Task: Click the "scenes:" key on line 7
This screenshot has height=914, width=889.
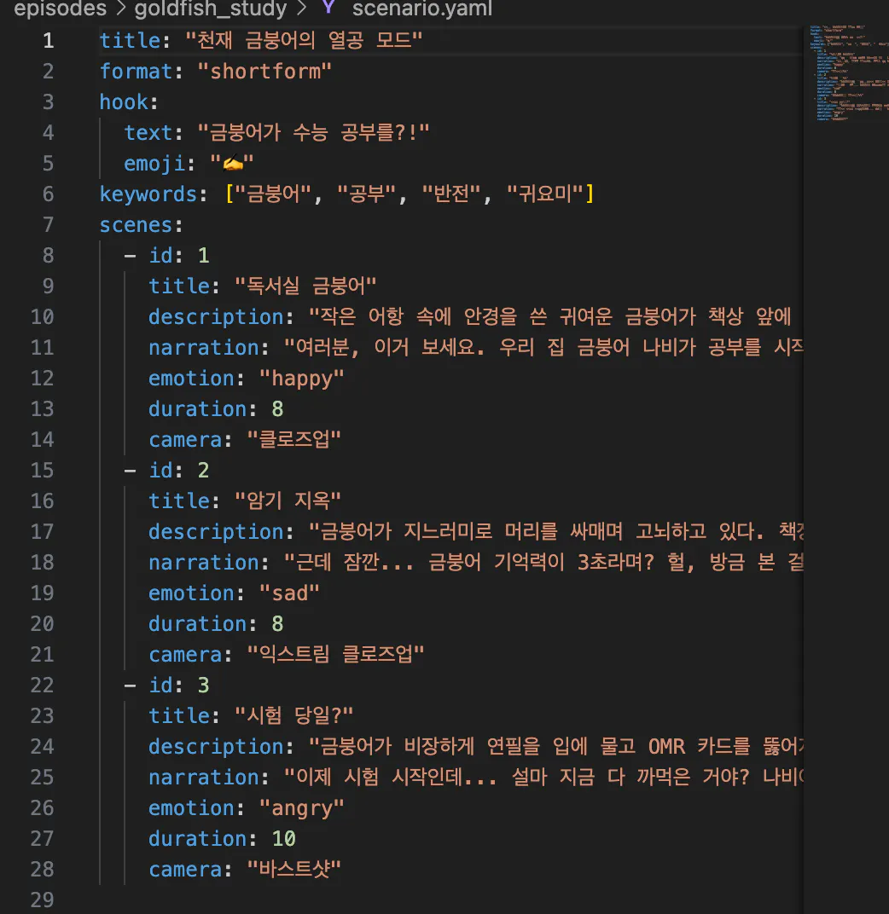Action: tap(135, 224)
